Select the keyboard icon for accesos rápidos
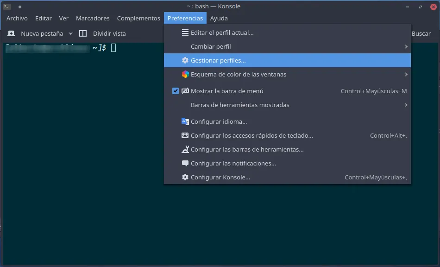This screenshot has width=440, height=267. pyautogui.click(x=185, y=135)
